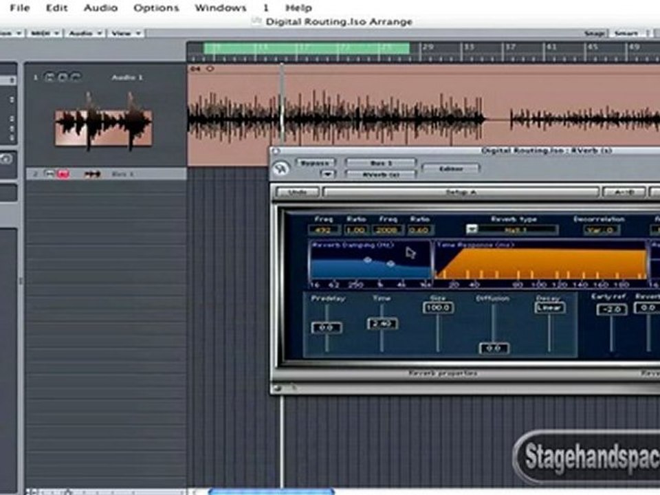660x495 pixels.
Task: Click the Setup A preset bar
Action: coord(461,192)
